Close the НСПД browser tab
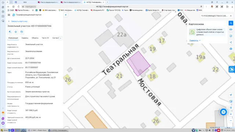 pos(103,2)
